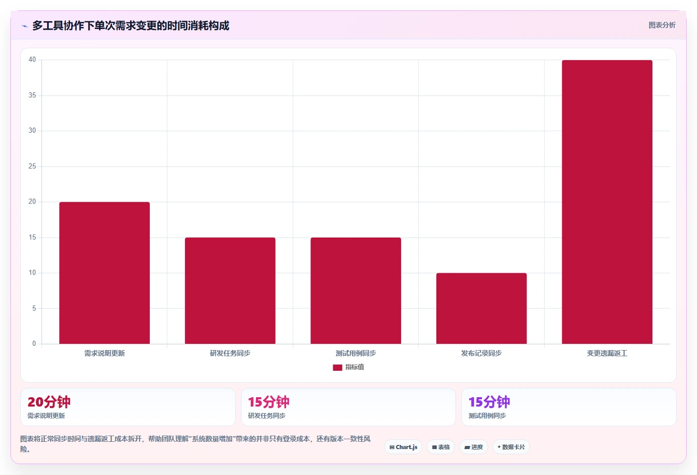The height and width of the screenshot is (475, 697).
Task: Select the 研发任务同步 bar in the chart
Action: click(x=230, y=290)
